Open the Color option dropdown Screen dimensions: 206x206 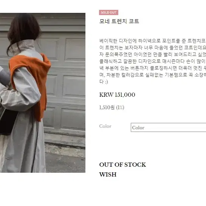pyautogui.click(x=169, y=127)
